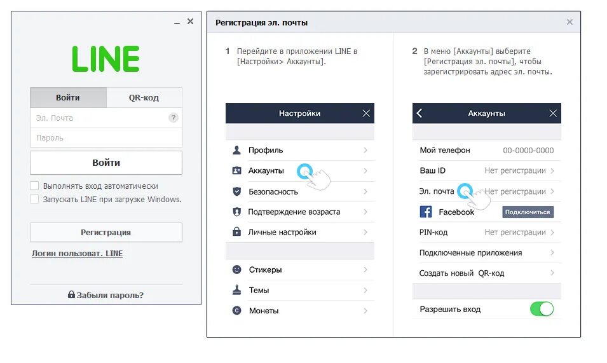Click the back arrow in Аккаунты header

419,113
